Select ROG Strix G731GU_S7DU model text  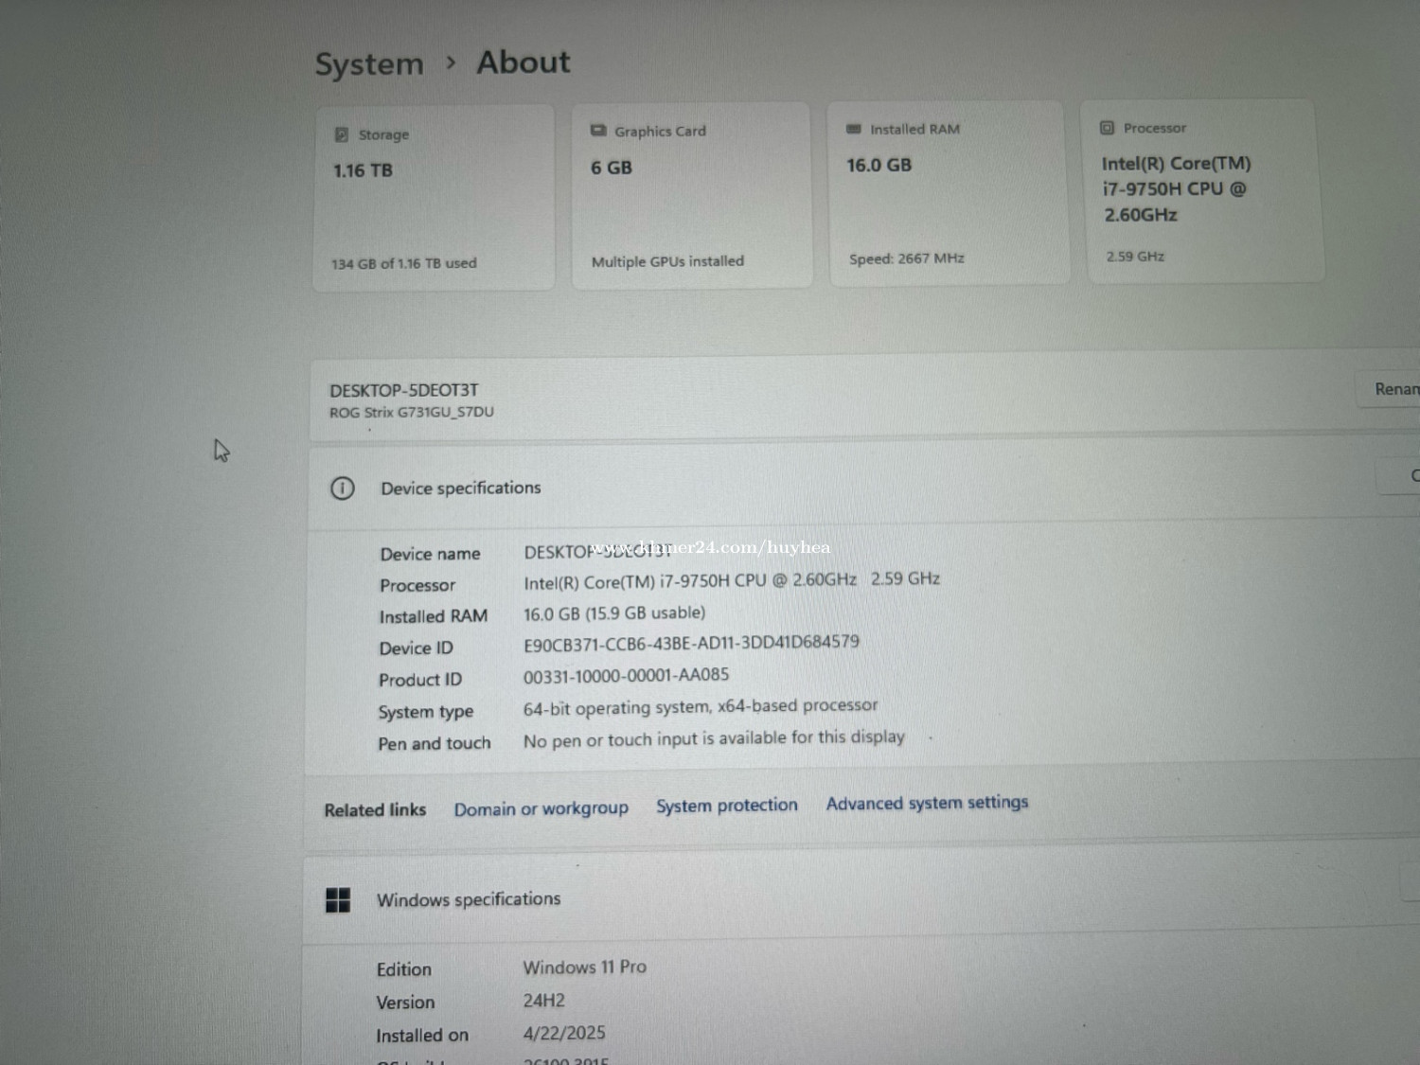coord(412,412)
